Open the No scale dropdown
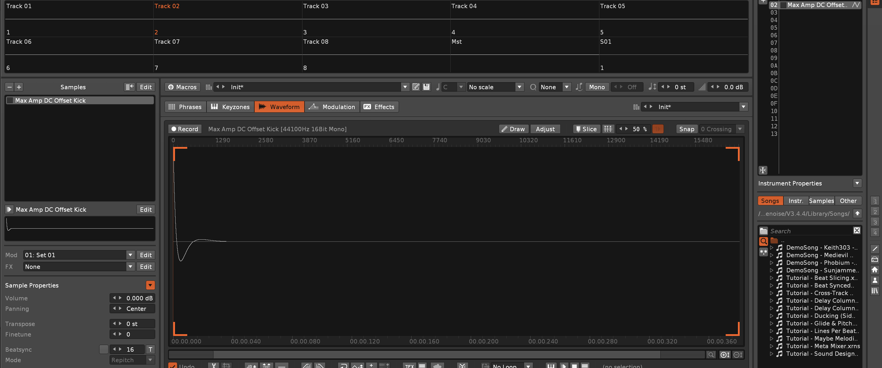The height and width of the screenshot is (368, 882). tap(519, 87)
